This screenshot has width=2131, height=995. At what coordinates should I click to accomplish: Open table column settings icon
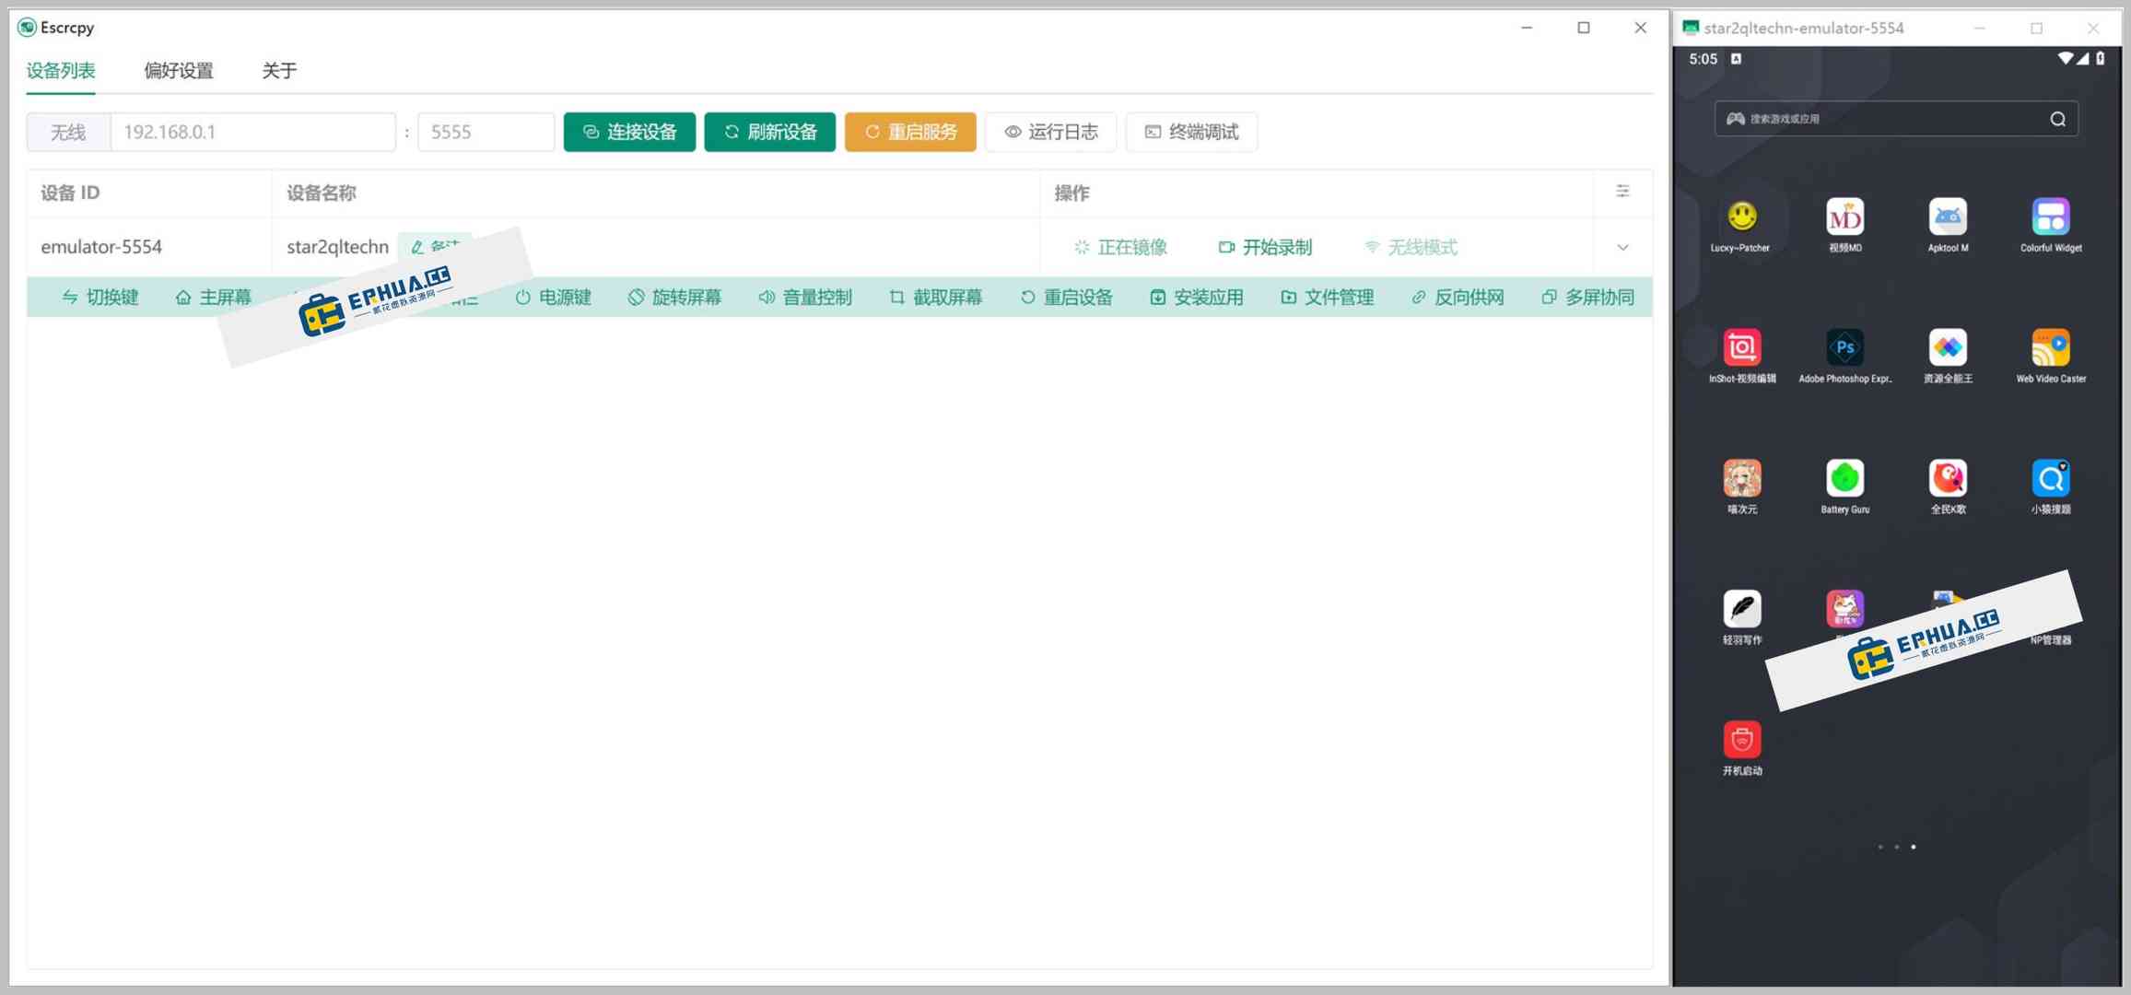click(1622, 192)
